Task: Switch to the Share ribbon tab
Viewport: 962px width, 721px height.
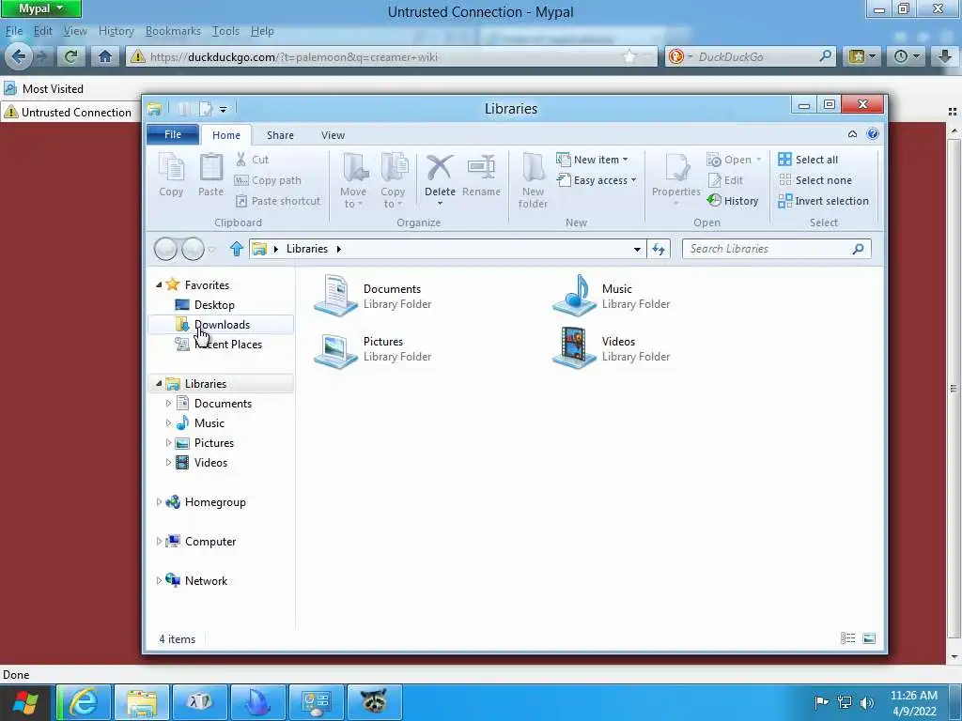Action: pyautogui.click(x=280, y=135)
